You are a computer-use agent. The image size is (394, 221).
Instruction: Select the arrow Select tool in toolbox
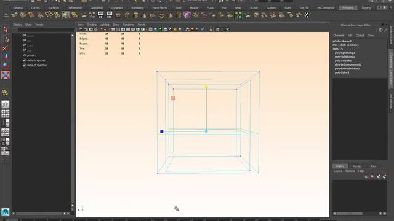click(x=6, y=29)
